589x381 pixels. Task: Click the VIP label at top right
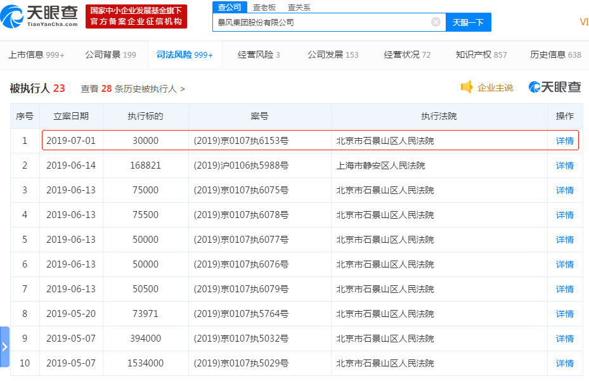[x=585, y=20]
